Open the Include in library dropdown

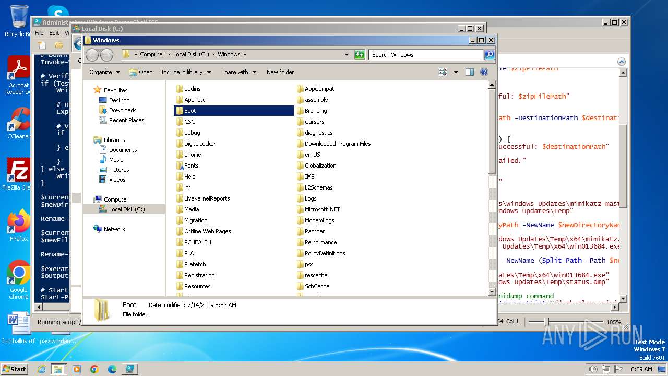point(186,72)
